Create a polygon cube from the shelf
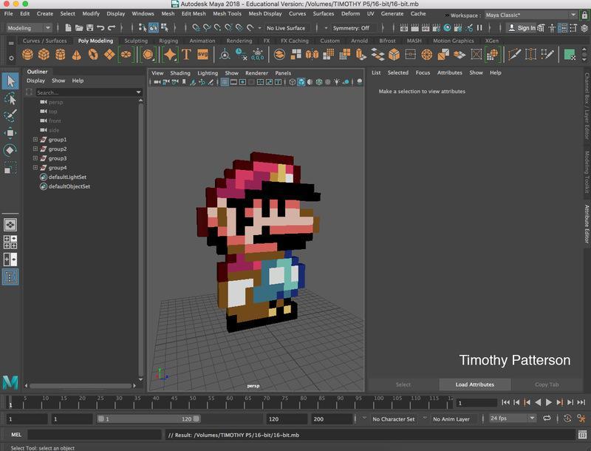The height and width of the screenshot is (451, 591). coord(44,55)
